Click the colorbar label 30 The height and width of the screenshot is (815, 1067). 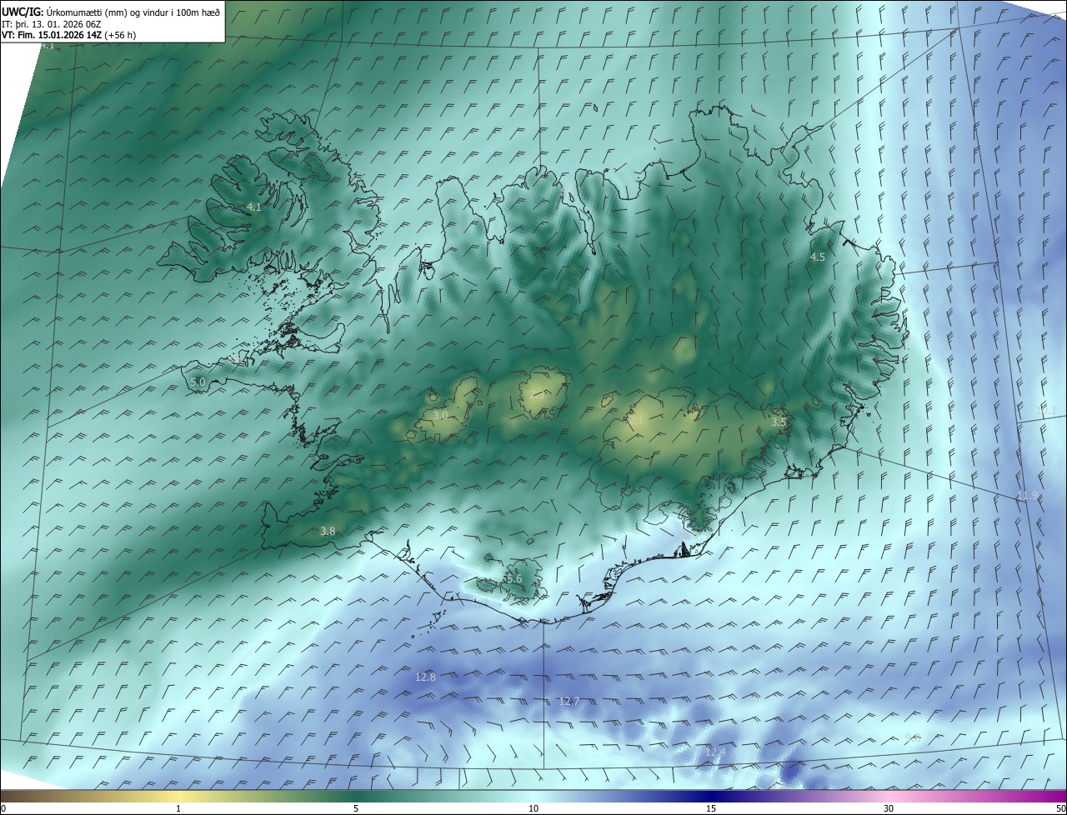pyautogui.click(x=889, y=808)
